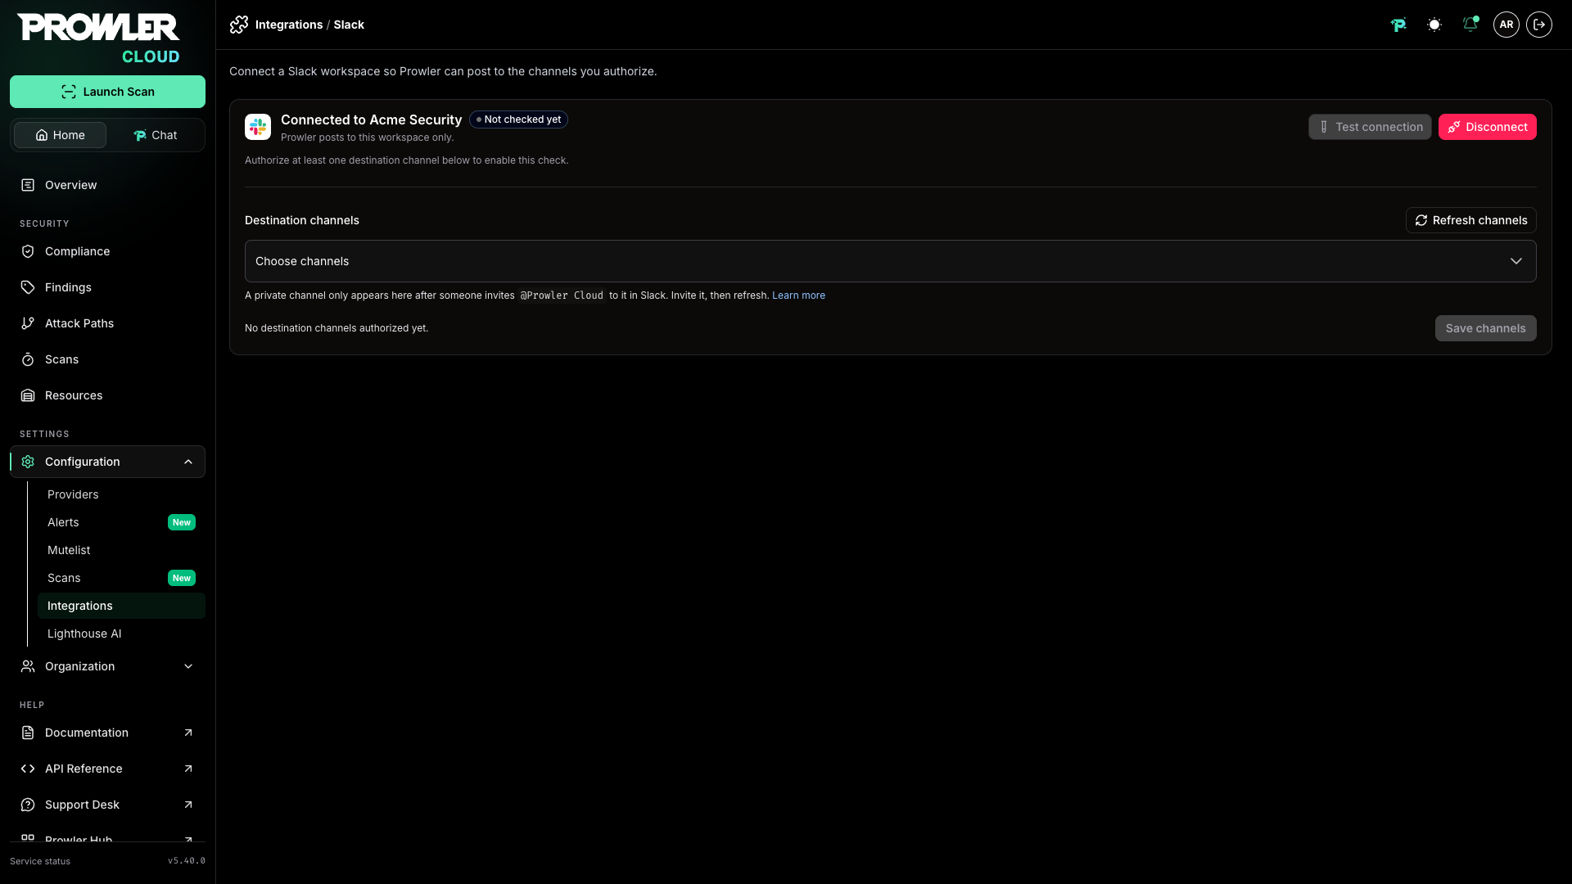This screenshot has height=884, width=1572.
Task: Click the Launch Scan button
Action: (107, 92)
